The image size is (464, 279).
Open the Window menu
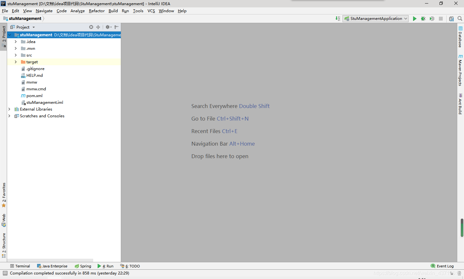(166, 11)
